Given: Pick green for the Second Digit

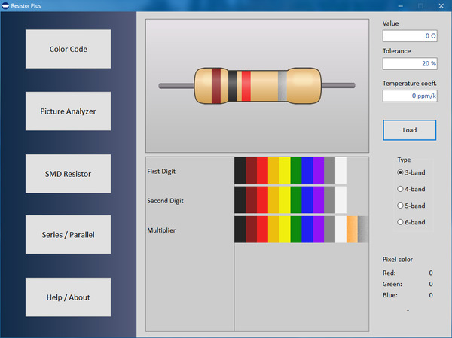Looking at the screenshot, I should [x=295, y=200].
